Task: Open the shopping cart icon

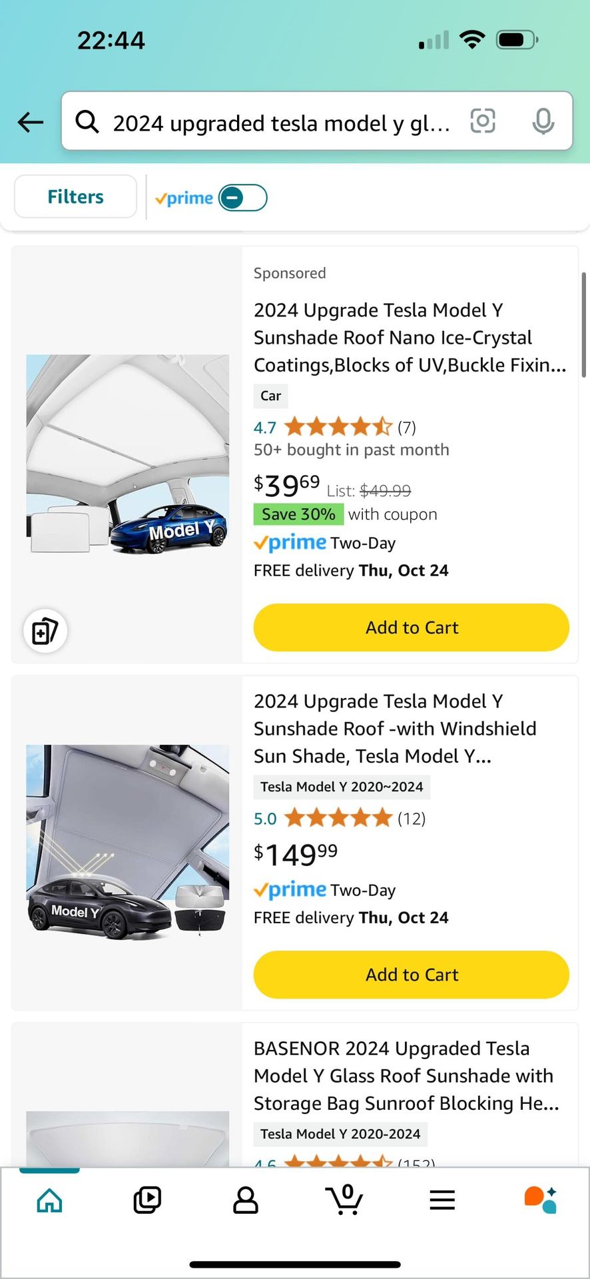Action: 345,1200
